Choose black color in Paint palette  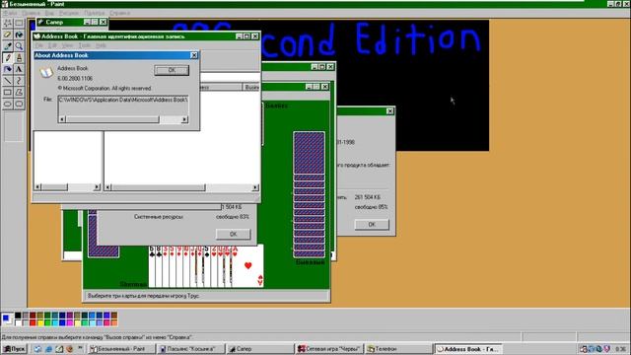pos(18,316)
